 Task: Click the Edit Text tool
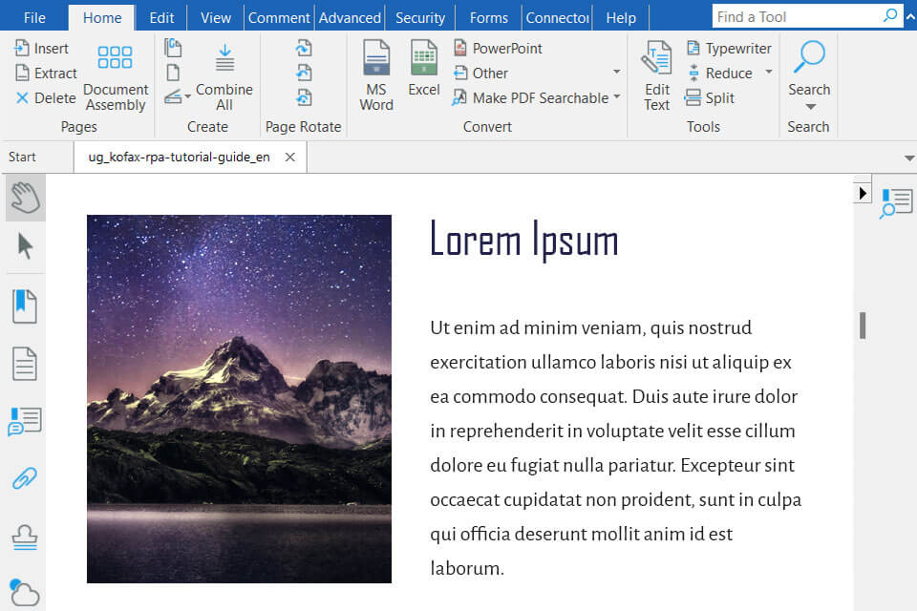pos(657,75)
